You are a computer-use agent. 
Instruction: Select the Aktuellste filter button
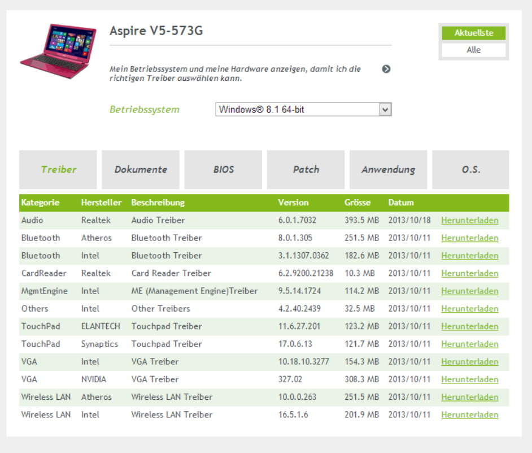point(473,33)
